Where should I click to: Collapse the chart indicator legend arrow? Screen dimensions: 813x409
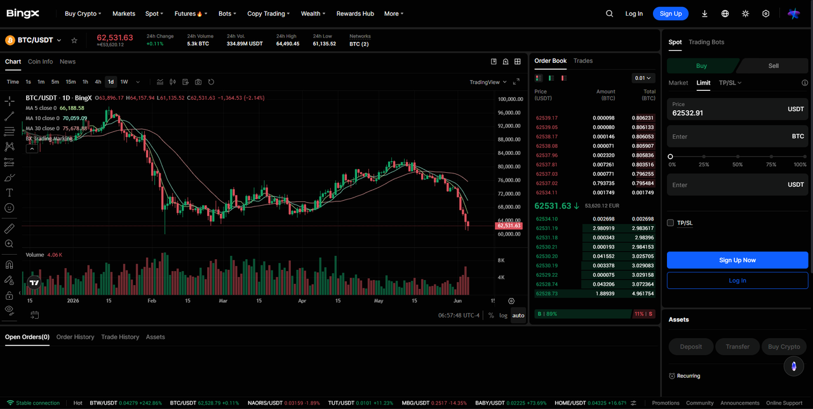pyautogui.click(x=32, y=149)
